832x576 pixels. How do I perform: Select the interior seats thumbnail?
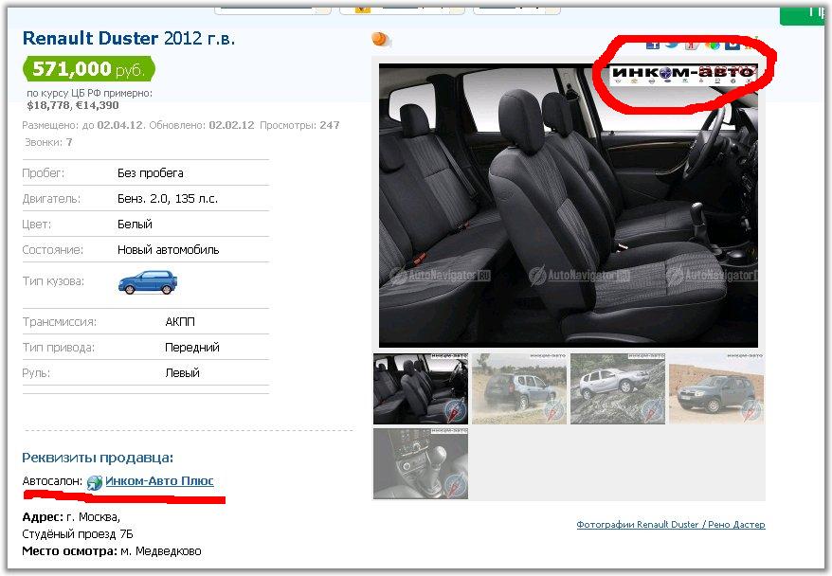421,388
